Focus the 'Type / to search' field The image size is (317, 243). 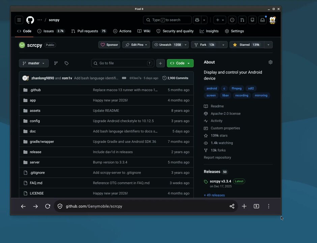pos(167,20)
